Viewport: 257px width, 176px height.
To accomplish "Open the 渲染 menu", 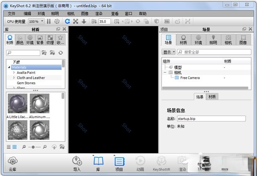I will 99,14.
